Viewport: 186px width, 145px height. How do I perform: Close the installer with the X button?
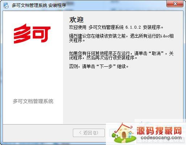[175, 4]
